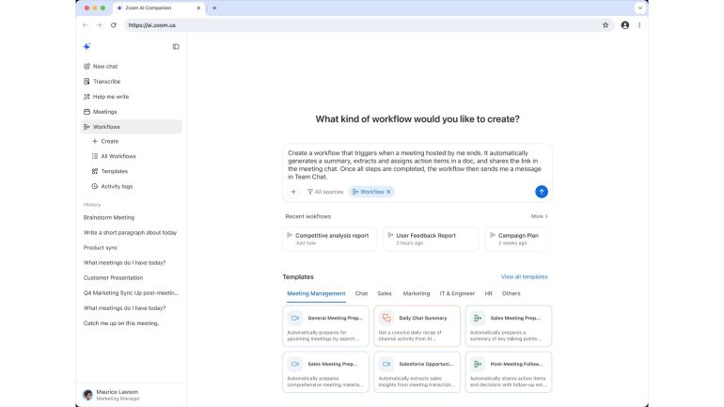Select the IT & Engineer tab
Image resolution: width=724 pixels, height=407 pixels.
tap(457, 293)
